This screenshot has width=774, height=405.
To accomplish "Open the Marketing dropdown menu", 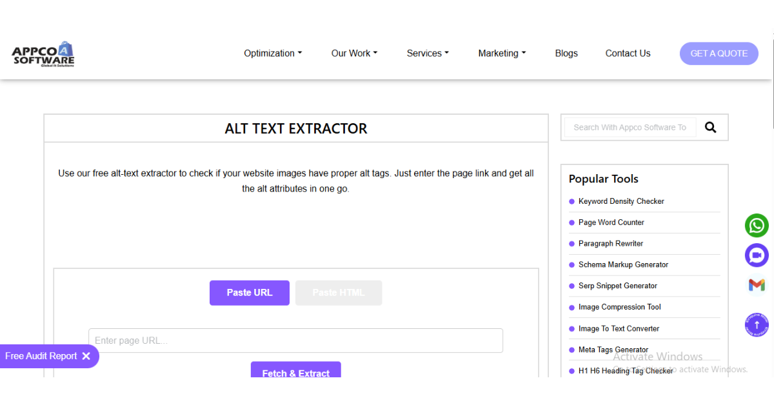I will click(x=502, y=54).
